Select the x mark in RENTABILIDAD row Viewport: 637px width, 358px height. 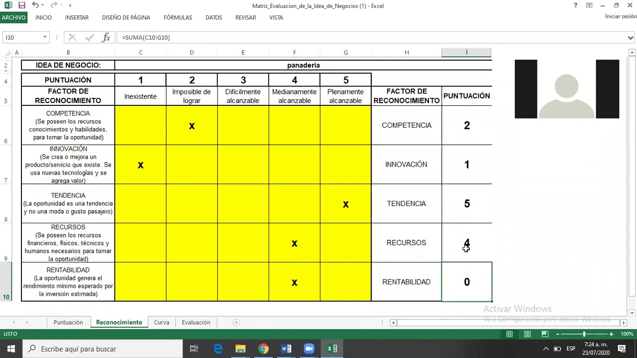pos(294,282)
